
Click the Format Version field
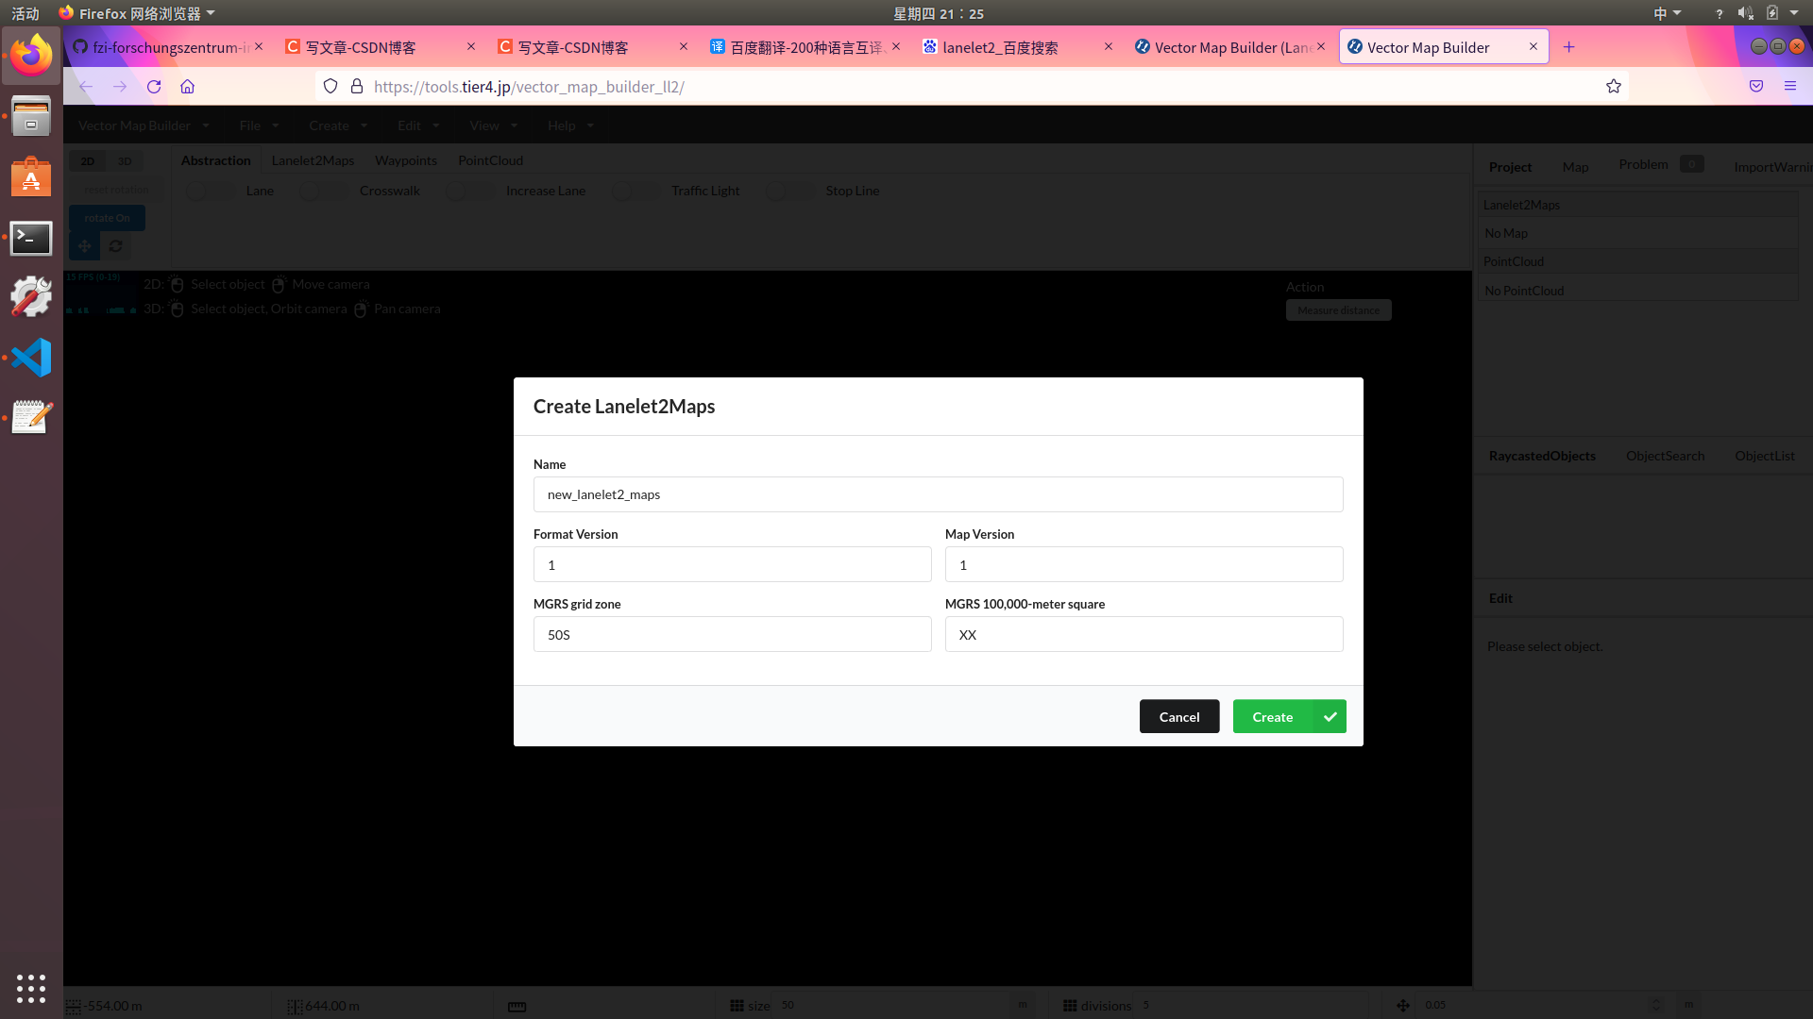[x=732, y=564]
